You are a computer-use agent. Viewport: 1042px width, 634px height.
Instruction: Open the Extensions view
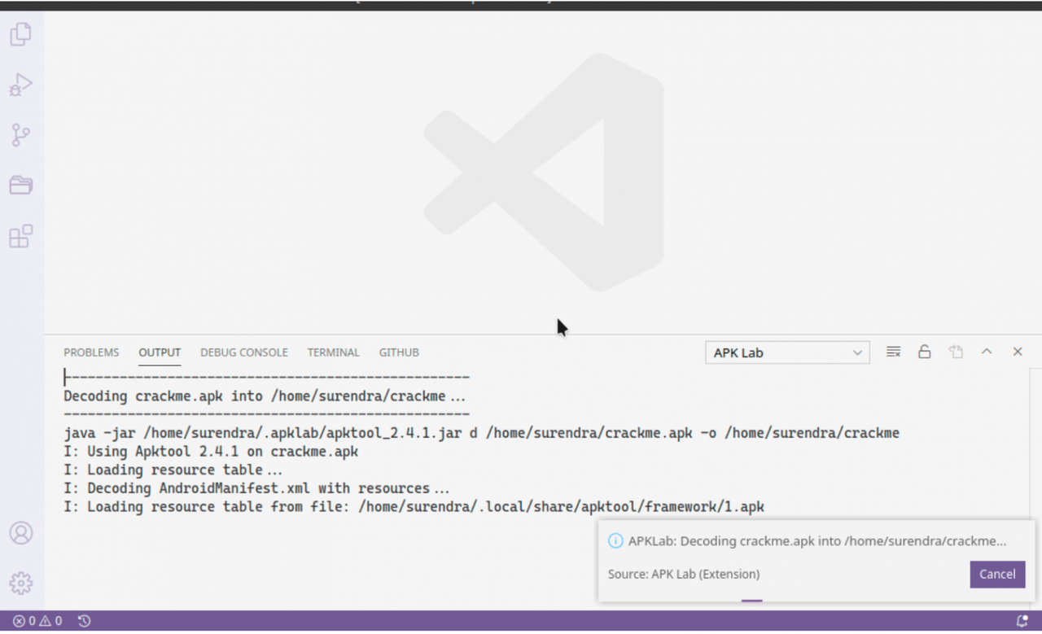[21, 236]
